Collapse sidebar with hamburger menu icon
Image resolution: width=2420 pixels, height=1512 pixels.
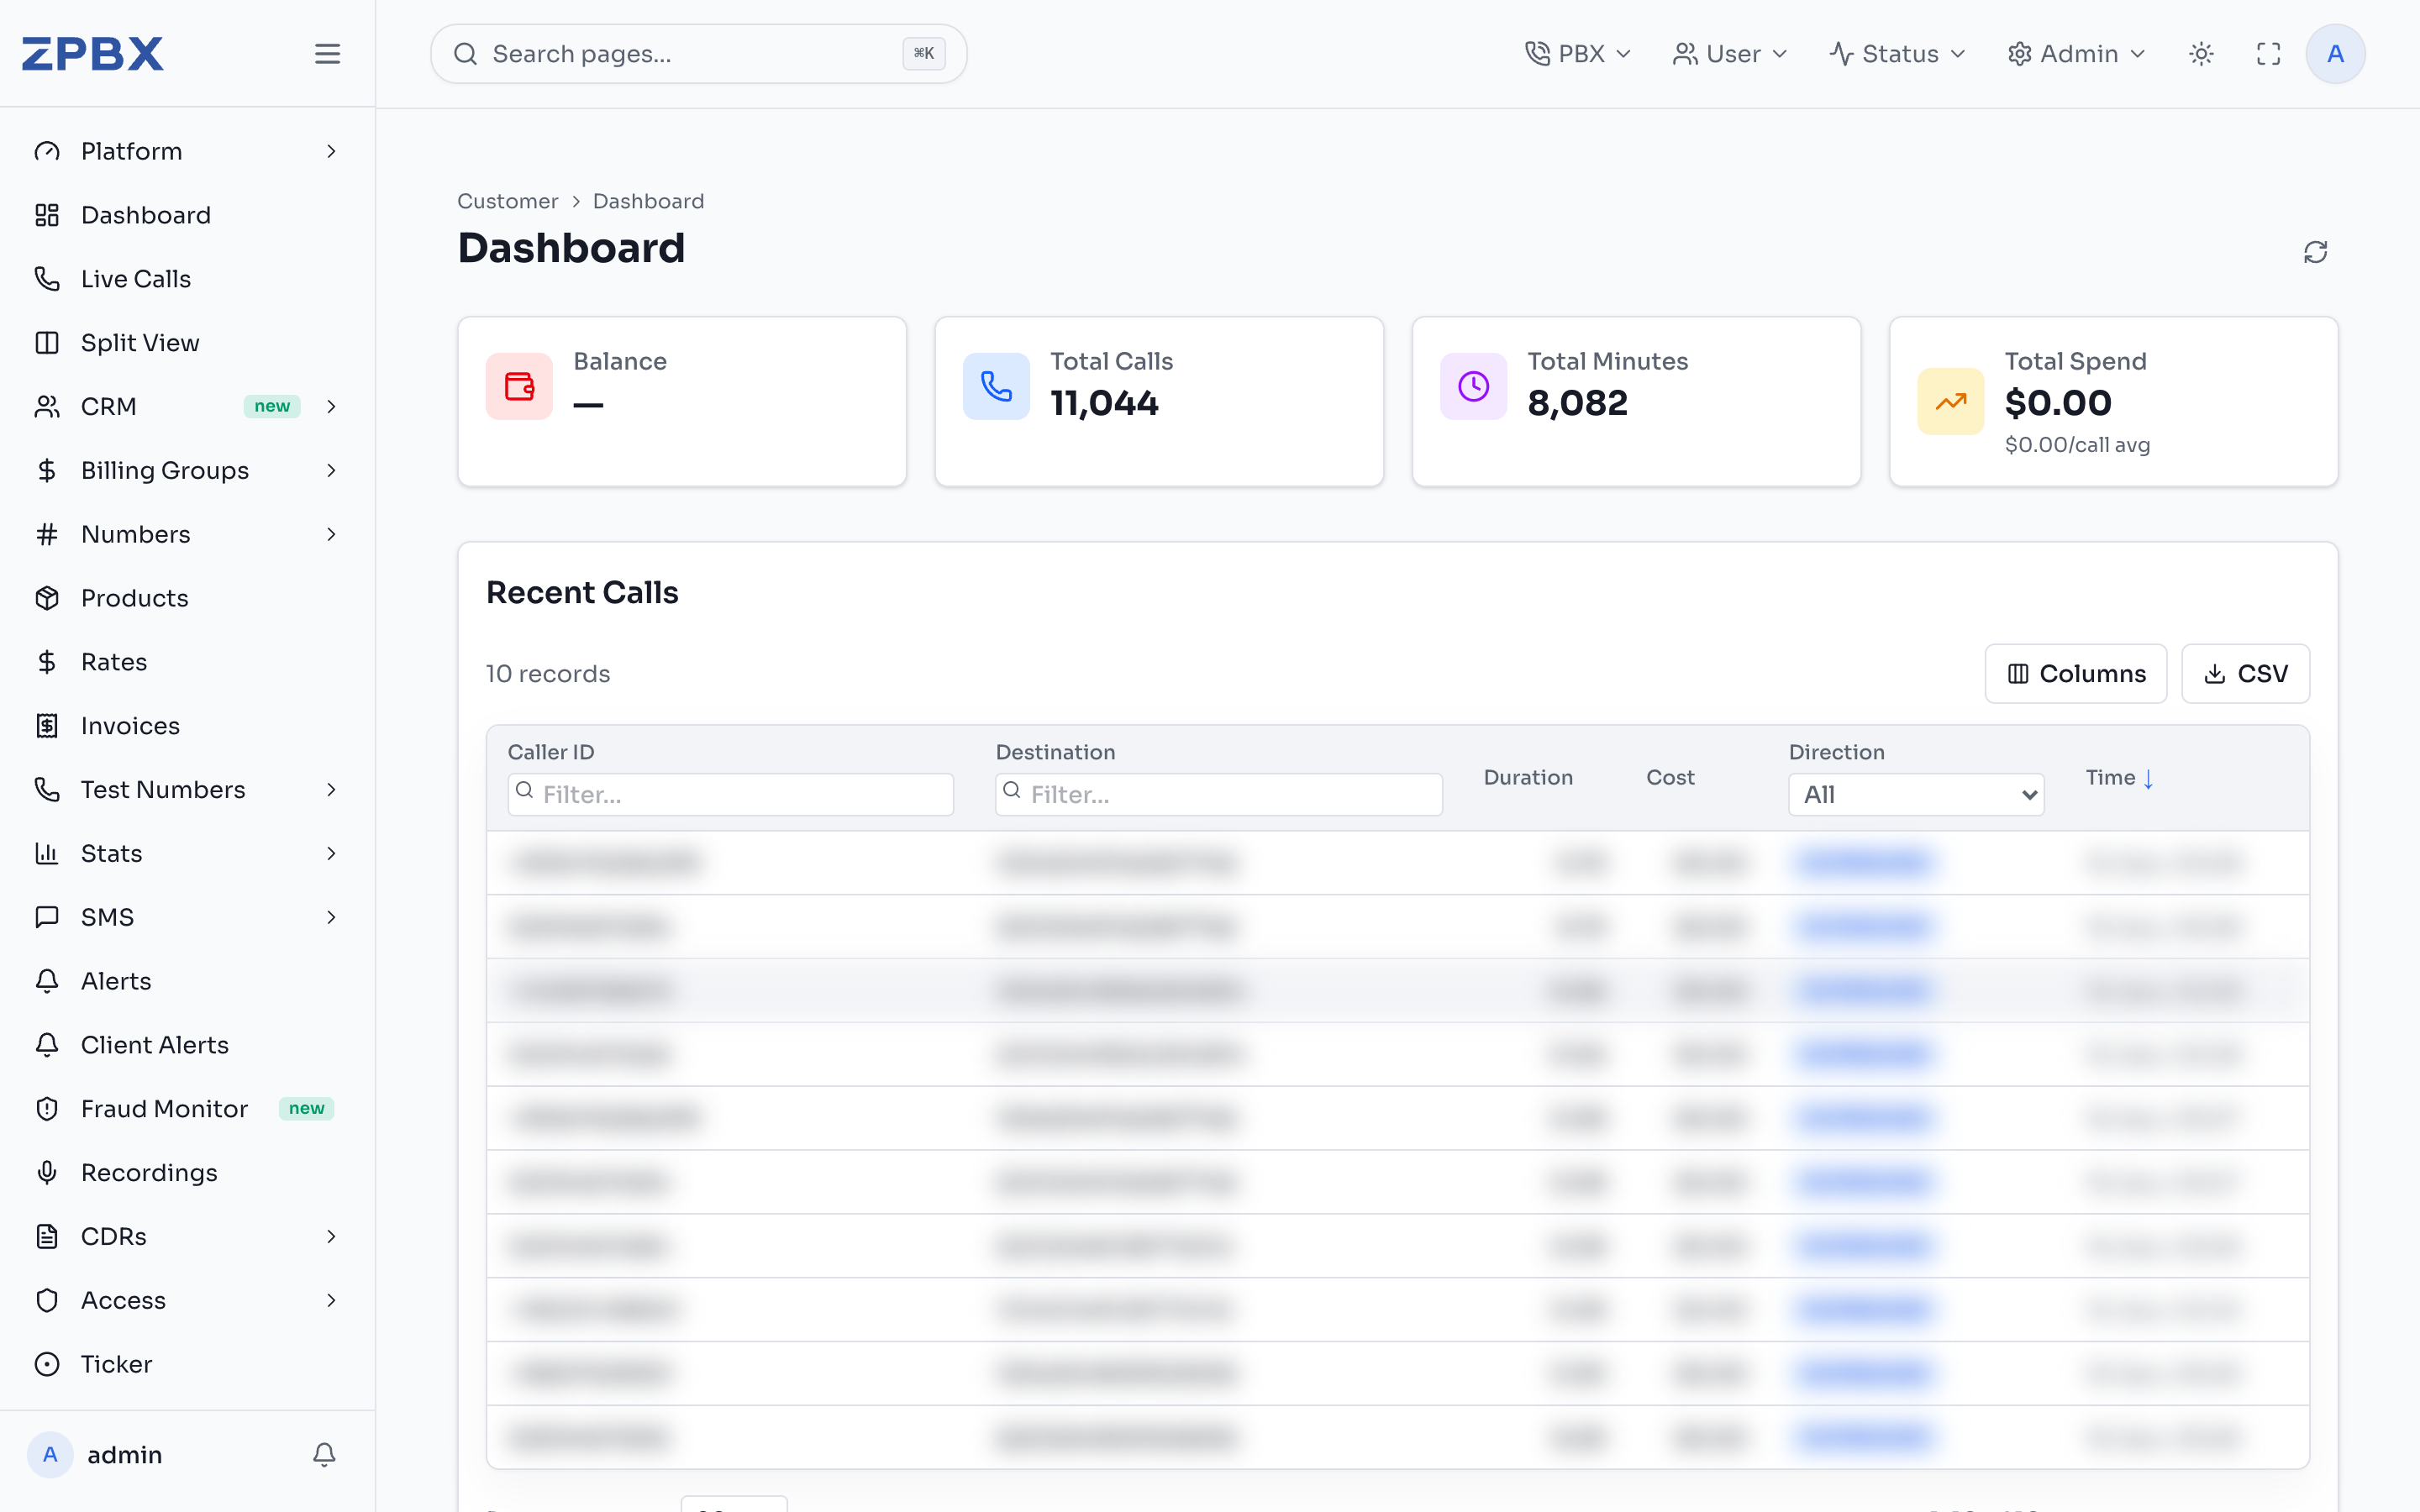(x=327, y=53)
